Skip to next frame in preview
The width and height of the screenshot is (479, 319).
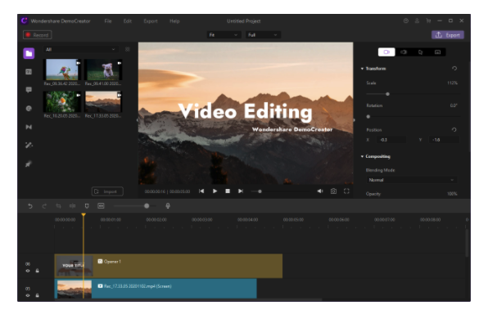point(241,191)
